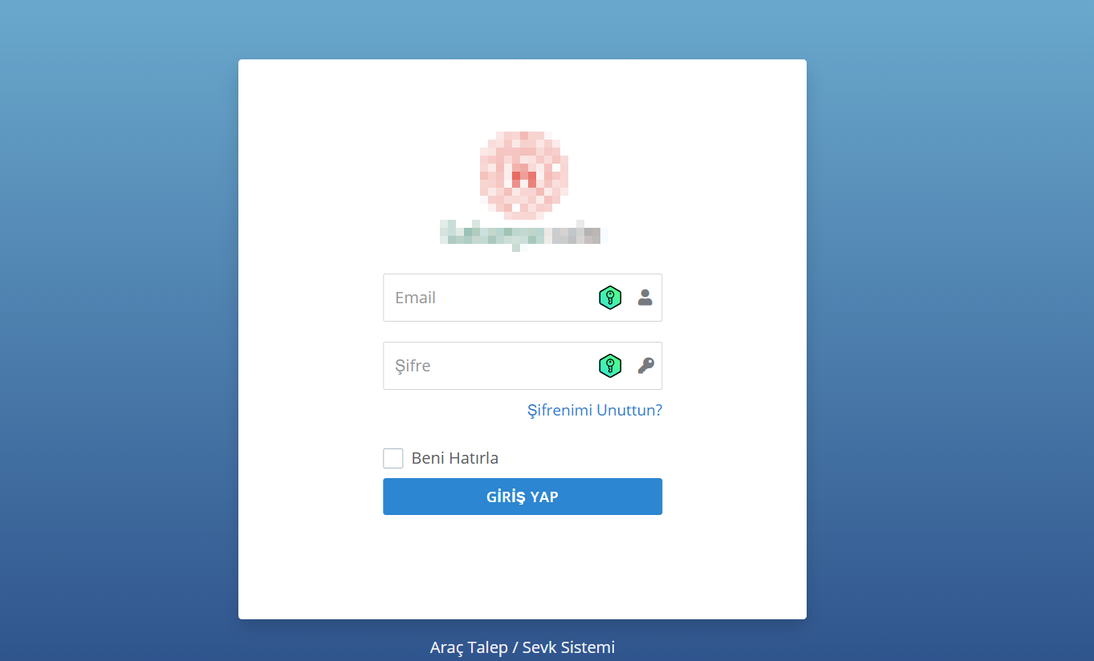The image size is (1094, 661).
Task: Focus the Şifre password field
Action: (523, 366)
